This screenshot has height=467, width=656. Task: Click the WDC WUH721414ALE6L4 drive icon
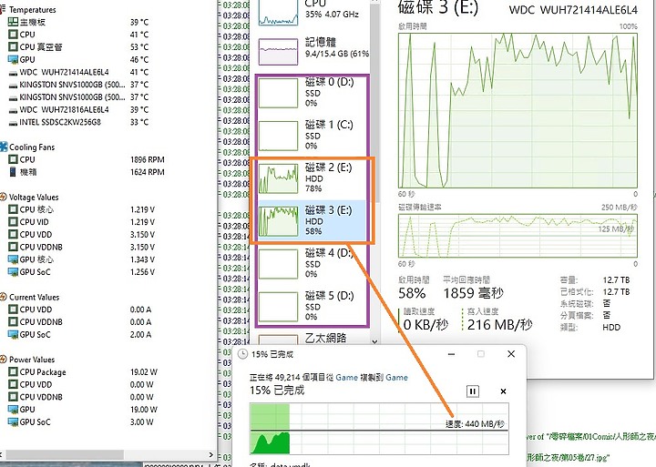click(x=13, y=72)
